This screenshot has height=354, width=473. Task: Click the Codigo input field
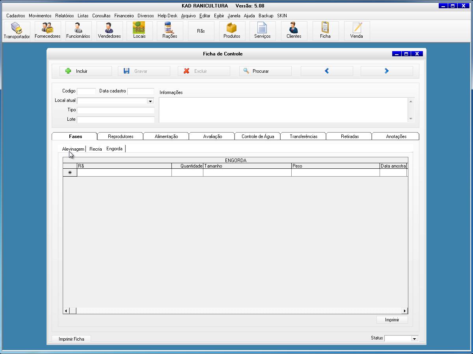[x=86, y=91]
